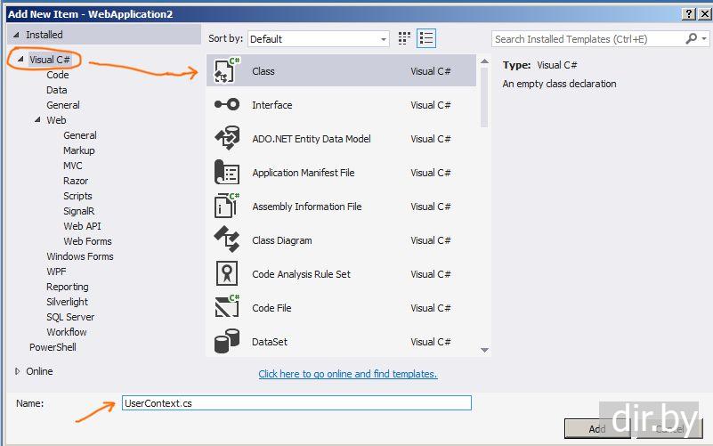Collapse the Visual C# tree node
Screen dimensions: 713x446
pos(20,59)
